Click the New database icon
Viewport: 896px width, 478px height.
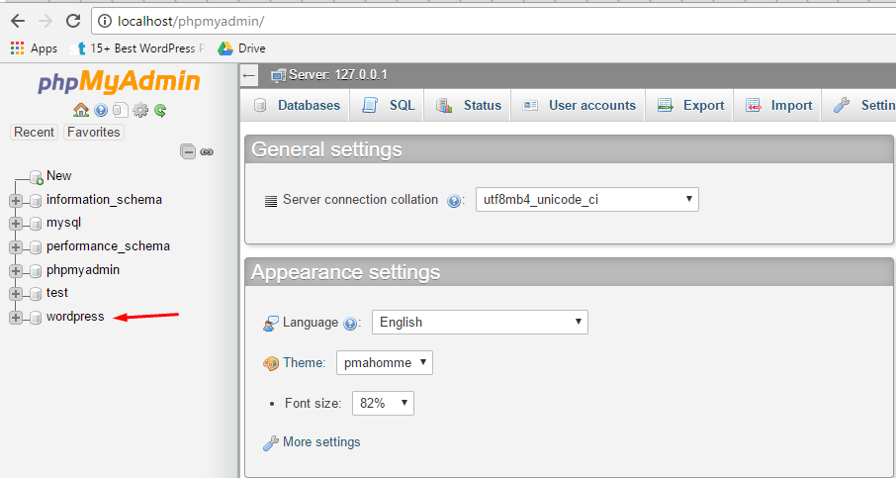pos(37,177)
